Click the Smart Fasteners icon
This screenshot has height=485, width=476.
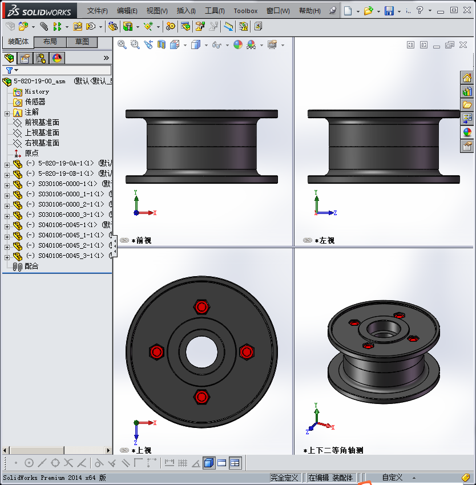click(x=78, y=27)
